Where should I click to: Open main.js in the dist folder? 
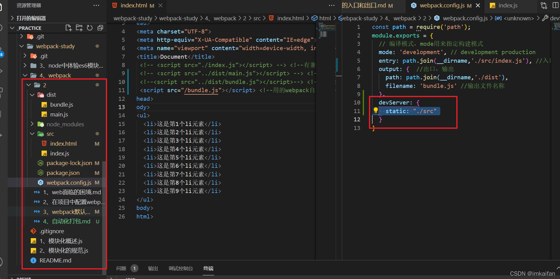[x=59, y=115]
